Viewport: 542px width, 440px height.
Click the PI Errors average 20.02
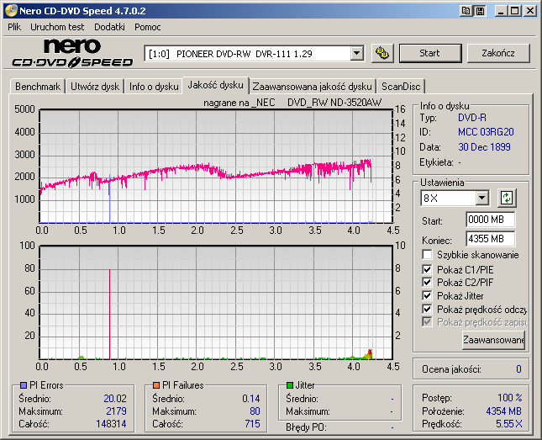[115, 399]
